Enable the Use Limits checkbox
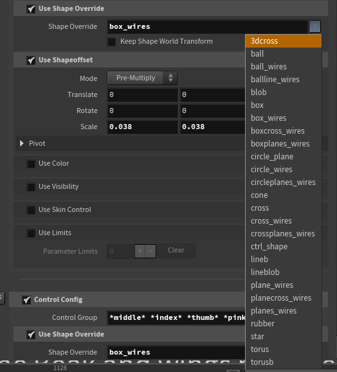337x372 pixels. point(31,233)
